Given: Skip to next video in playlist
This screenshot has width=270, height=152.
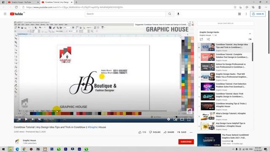Looking at the screenshot, I should tap(33, 119).
